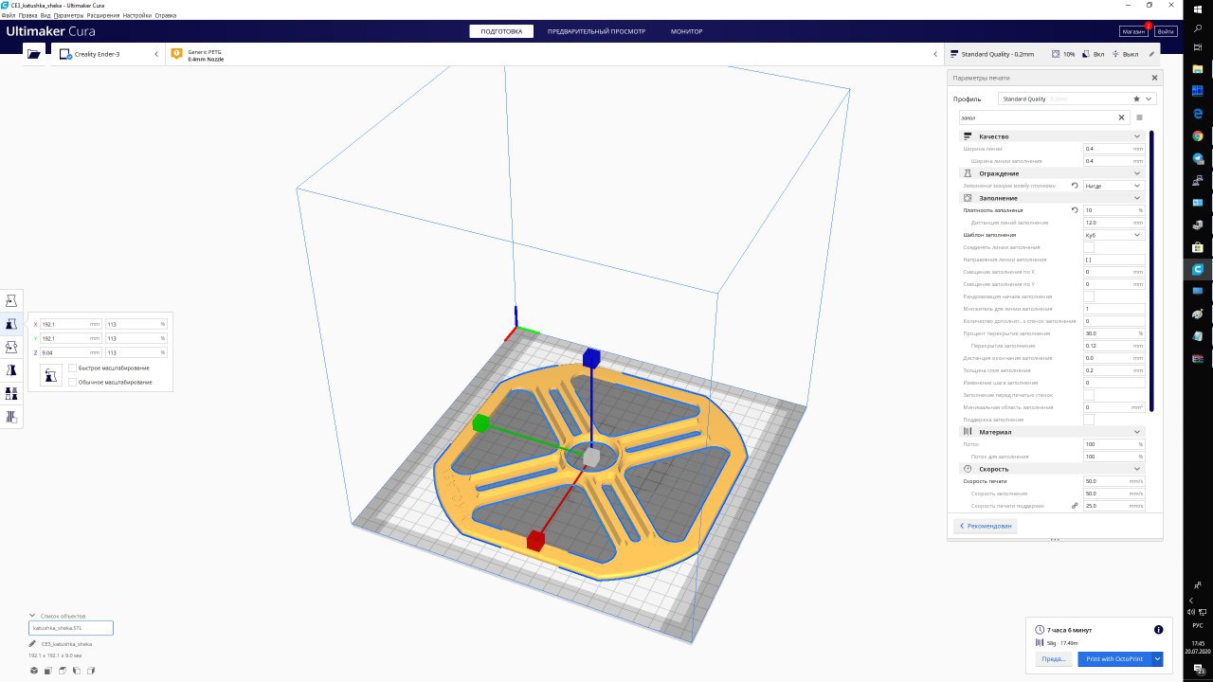Close the print settings panel
The width and height of the screenshot is (1213, 682).
[x=1154, y=78]
